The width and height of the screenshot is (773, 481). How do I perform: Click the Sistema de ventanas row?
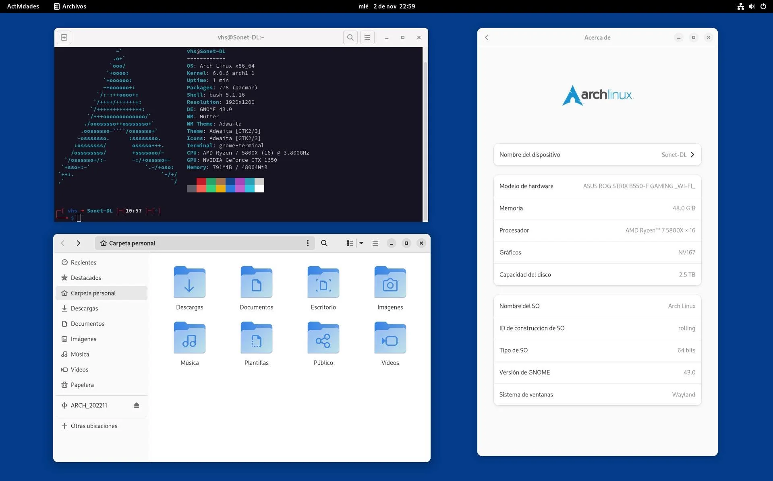(x=597, y=394)
